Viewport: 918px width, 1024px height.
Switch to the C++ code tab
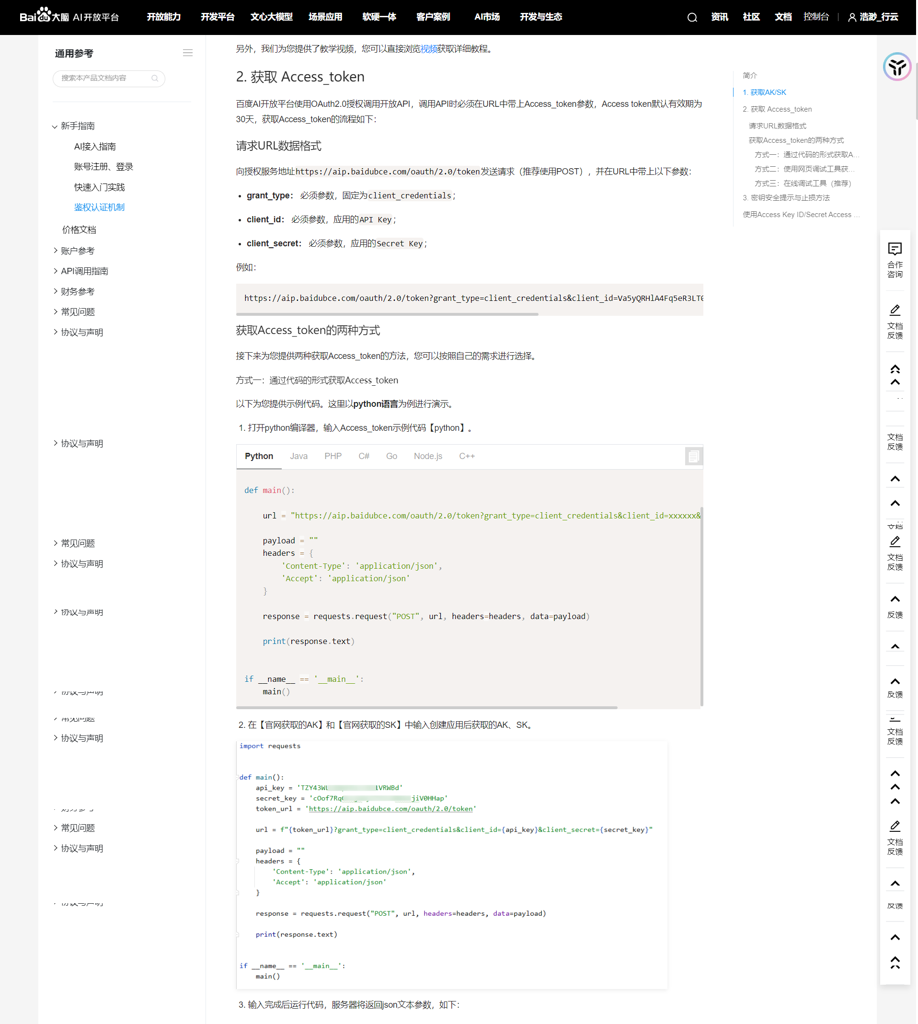tap(467, 457)
